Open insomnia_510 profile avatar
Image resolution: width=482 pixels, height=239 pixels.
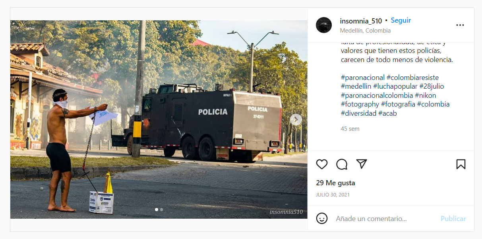point(324,25)
